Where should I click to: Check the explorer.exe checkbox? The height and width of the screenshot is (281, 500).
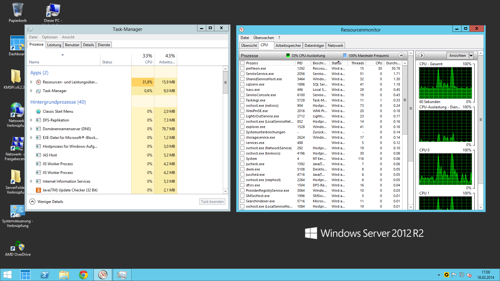pyautogui.click(x=242, y=127)
